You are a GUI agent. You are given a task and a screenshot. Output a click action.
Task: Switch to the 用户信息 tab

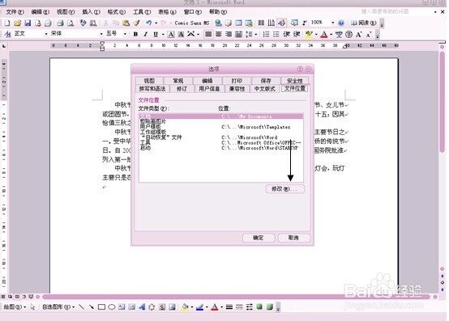[x=209, y=89]
